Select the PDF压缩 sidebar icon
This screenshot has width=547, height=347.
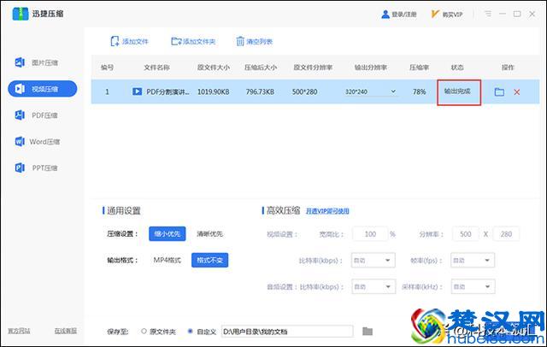(20, 115)
